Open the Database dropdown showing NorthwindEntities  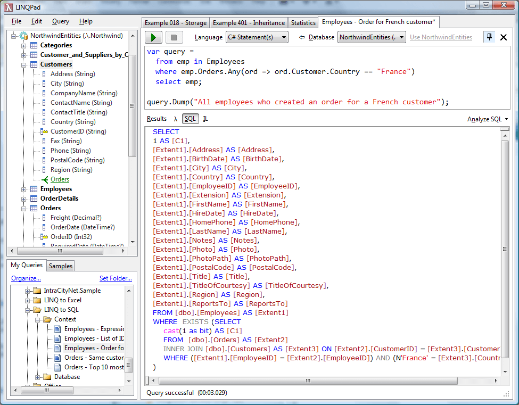point(372,37)
